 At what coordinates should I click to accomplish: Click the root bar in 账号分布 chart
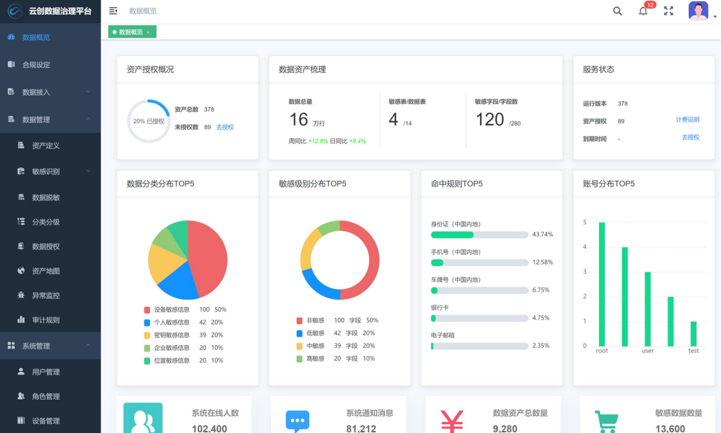tap(602, 284)
